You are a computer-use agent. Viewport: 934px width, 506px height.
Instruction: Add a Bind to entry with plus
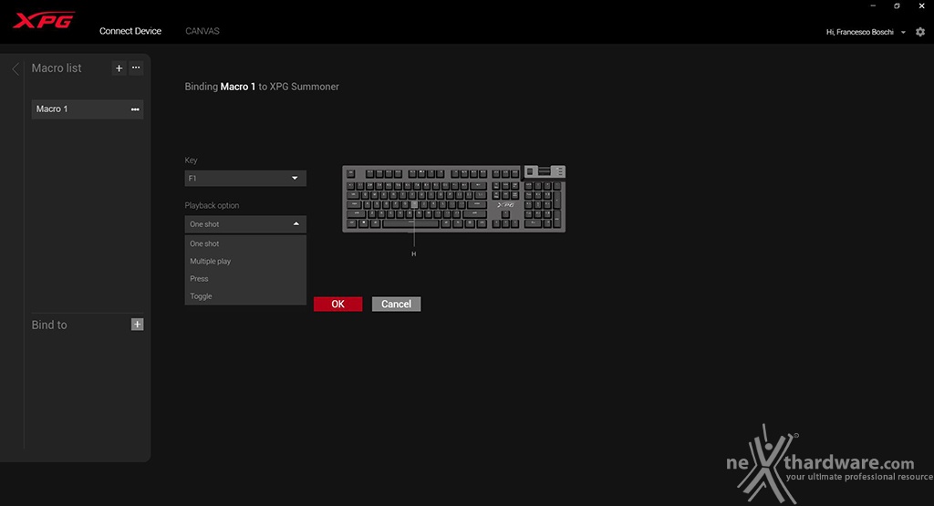(x=137, y=325)
